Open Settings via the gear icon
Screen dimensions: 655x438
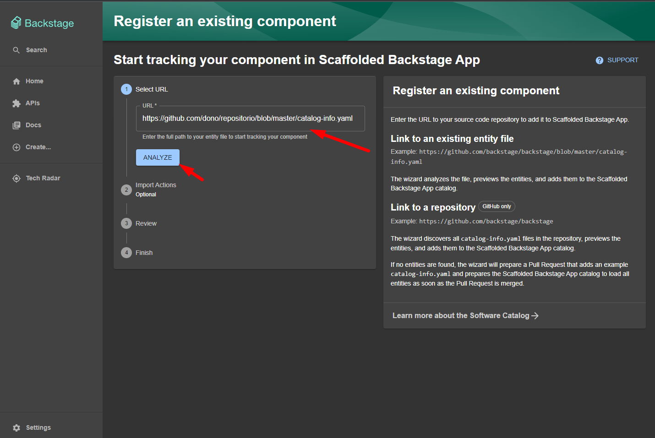point(16,427)
